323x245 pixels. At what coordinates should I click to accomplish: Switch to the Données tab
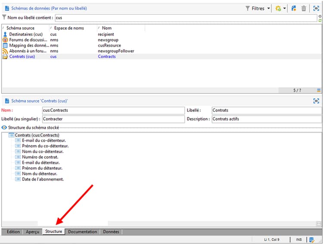[x=111, y=232]
